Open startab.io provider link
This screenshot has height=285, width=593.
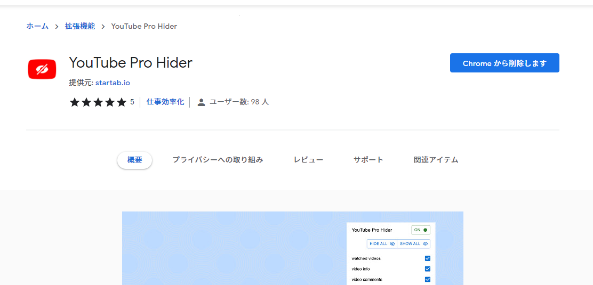coord(113,83)
